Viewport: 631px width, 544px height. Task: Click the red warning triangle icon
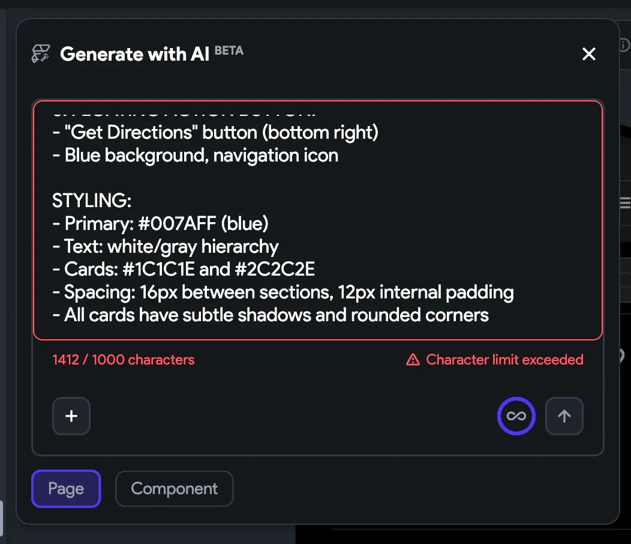point(413,360)
